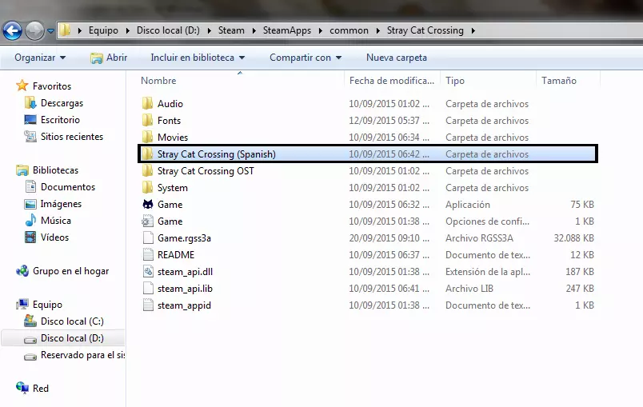Expand the arrow after Stray Cat Crossing breadcrumb
643x407 pixels.
(x=473, y=30)
